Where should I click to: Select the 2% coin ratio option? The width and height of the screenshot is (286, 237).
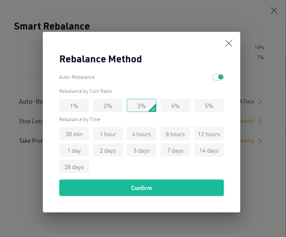(x=108, y=105)
